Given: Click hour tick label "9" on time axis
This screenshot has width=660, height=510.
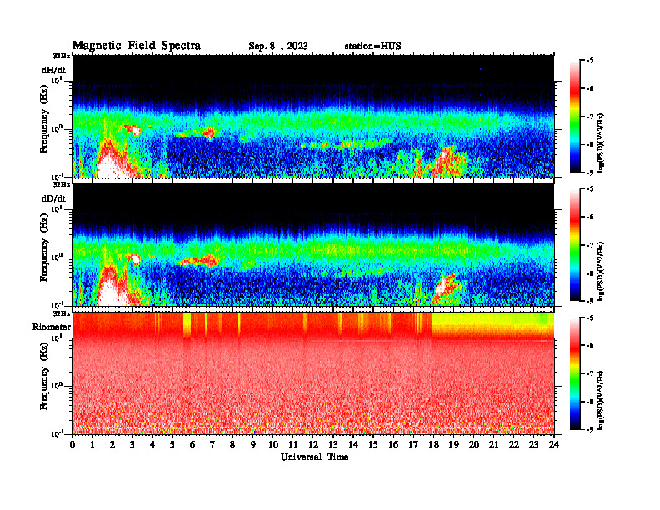Looking at the screenshot, I should 253,444.
